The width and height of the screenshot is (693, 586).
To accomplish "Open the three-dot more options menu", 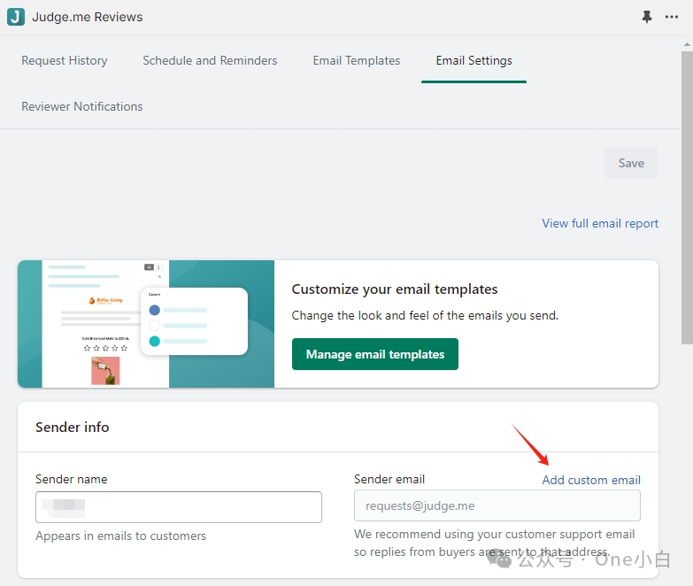I will tap(672, 17).
